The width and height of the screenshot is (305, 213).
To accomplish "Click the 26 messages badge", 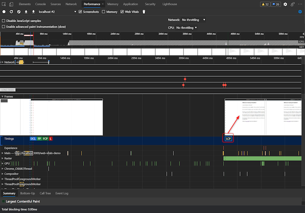I will (x=276, y=4).
